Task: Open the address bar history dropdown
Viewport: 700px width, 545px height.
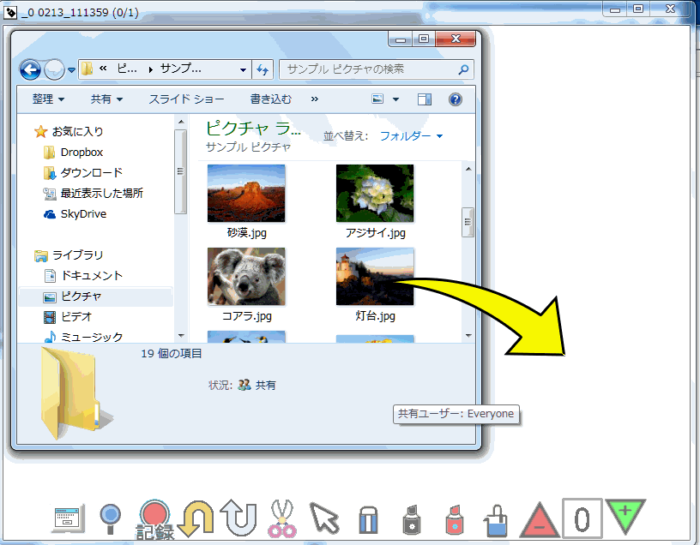Action: (x=243, y=69)
